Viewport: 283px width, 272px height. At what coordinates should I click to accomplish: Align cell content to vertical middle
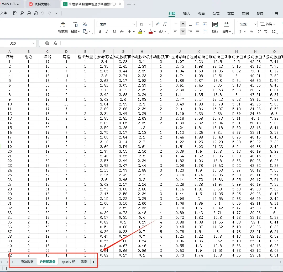[183, 24]
